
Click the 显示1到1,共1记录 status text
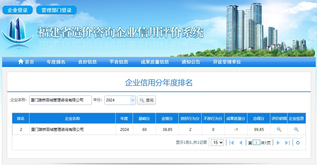coord(192,142)
